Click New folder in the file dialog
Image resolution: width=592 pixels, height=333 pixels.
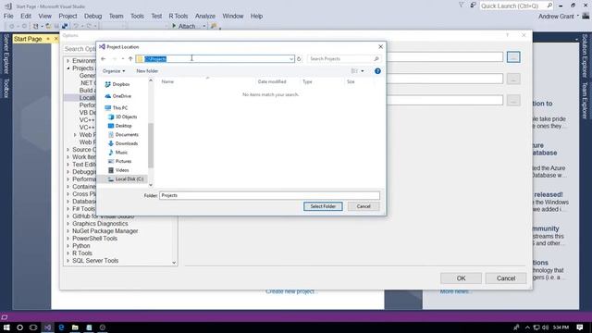(147, 71)
